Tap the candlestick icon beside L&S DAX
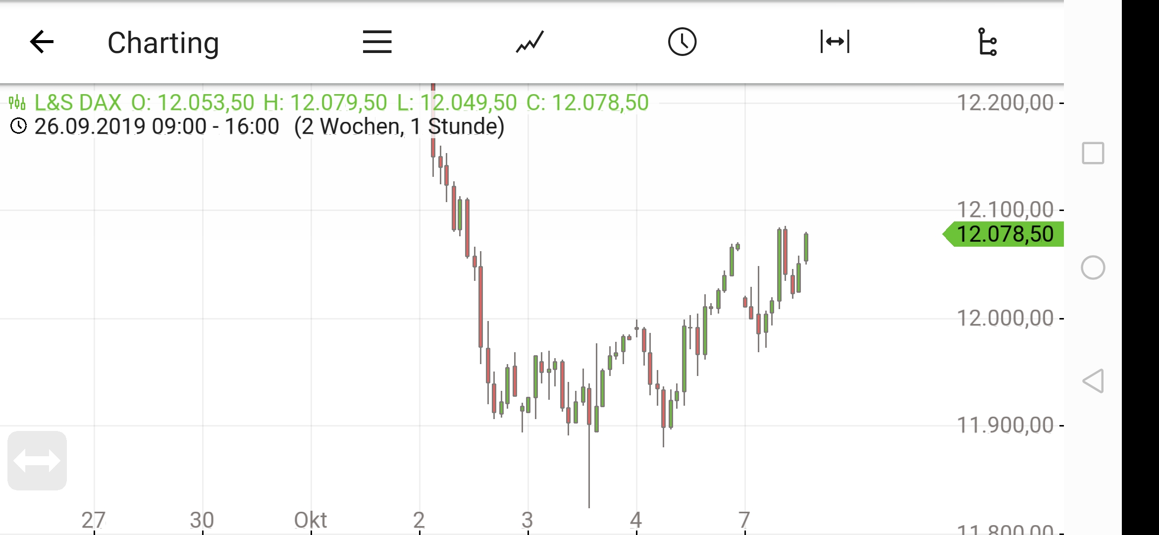This screenshot has height=535, width=1159. coord(18,103)
